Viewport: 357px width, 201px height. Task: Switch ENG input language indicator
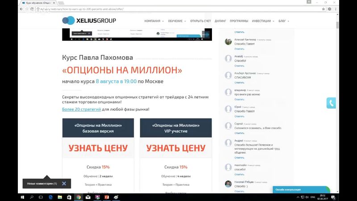313,197
